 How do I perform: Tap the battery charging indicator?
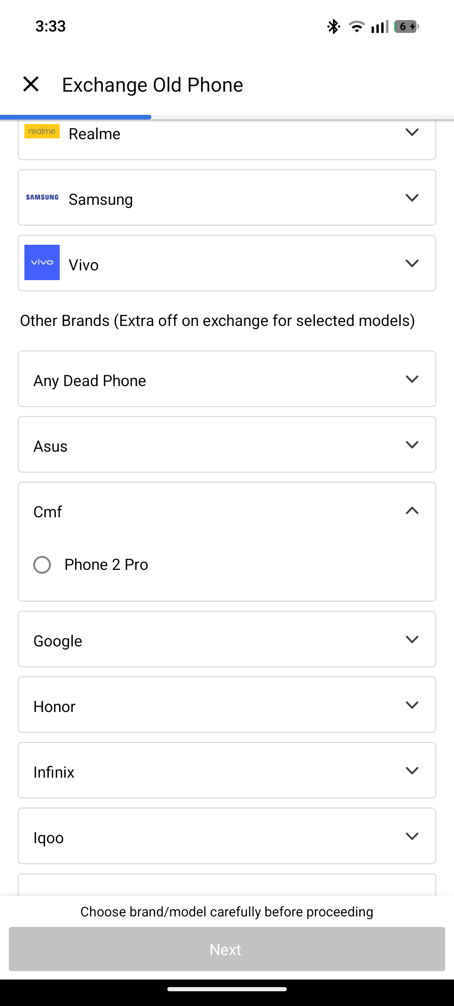pyautogui.click(x=406, y=26)
